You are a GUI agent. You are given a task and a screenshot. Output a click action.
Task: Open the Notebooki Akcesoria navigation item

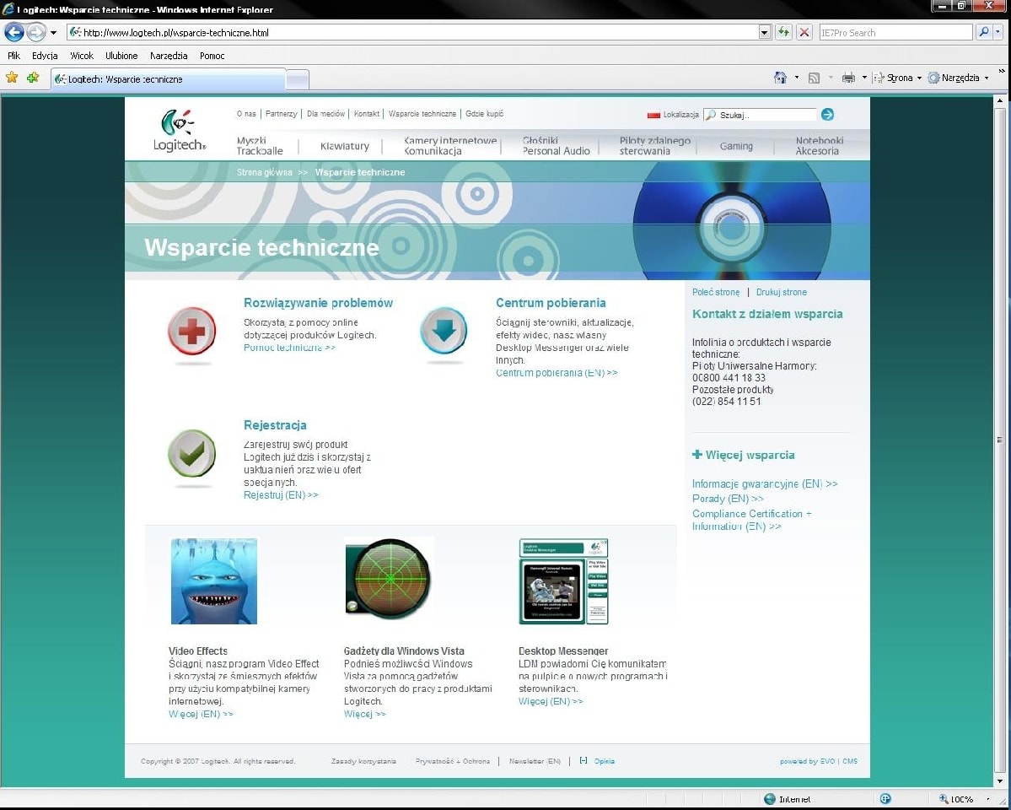click(x=819, y=146)
